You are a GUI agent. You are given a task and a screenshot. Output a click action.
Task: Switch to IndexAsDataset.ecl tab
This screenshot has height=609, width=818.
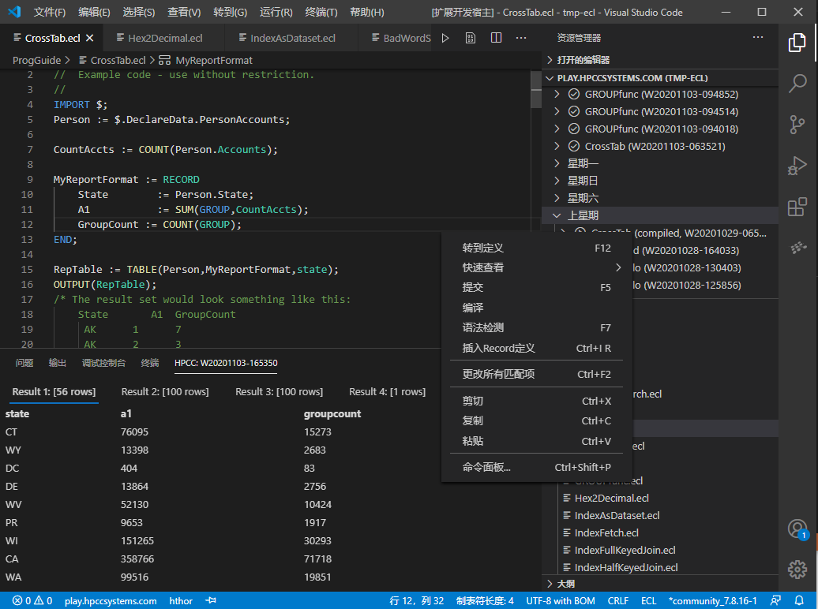(x=291, y=38)
